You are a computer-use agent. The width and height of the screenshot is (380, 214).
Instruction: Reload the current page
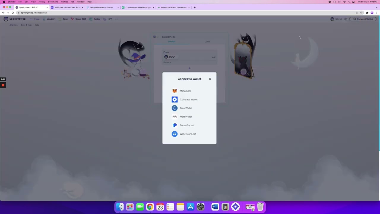click(13, 13)
